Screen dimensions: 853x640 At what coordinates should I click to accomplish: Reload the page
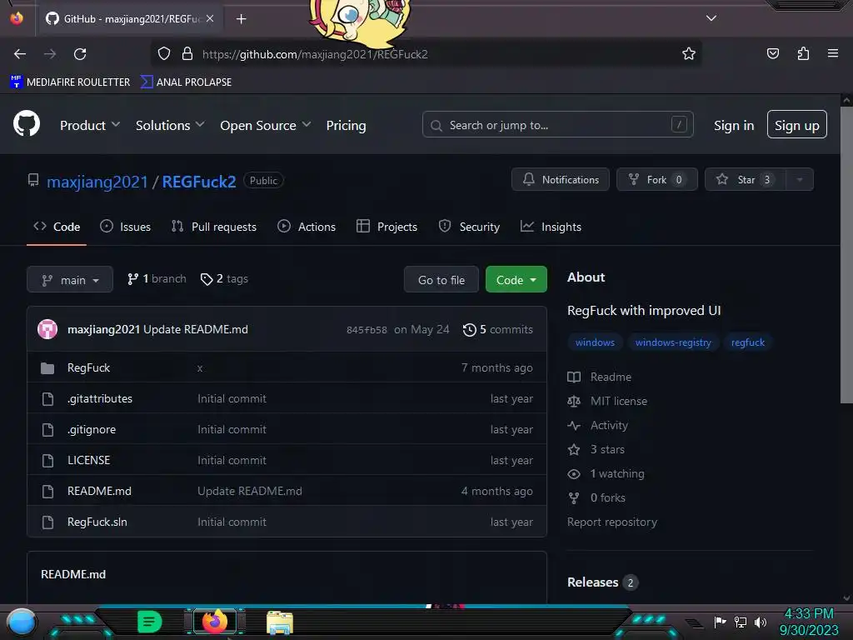80,54
